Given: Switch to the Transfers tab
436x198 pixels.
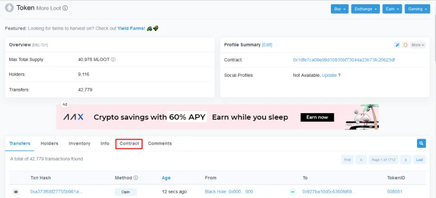Looking at the screenshot, I should (x=20, y=144).
